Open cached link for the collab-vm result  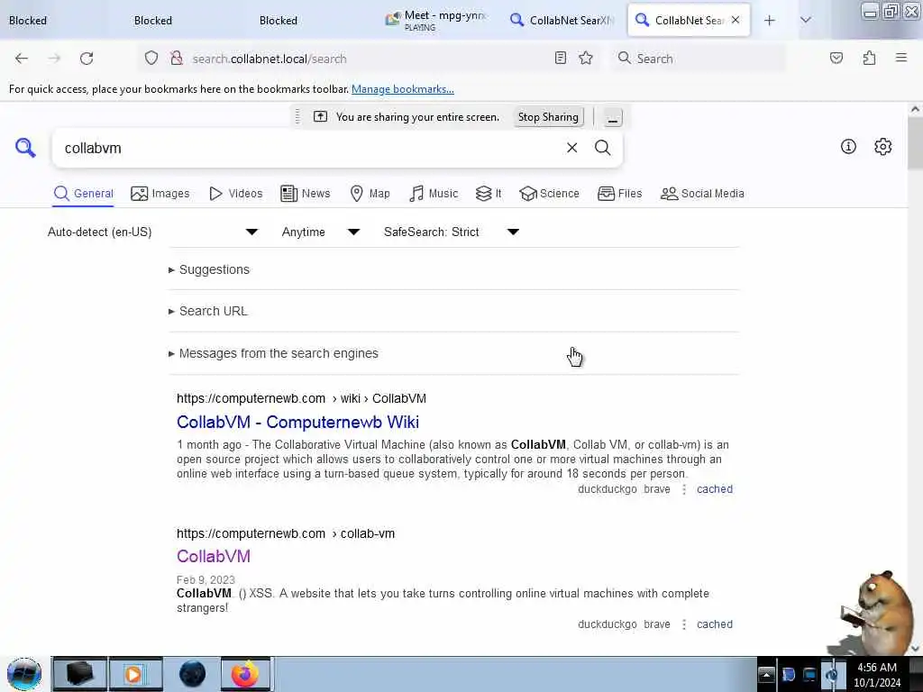click(x=715, y=624)
